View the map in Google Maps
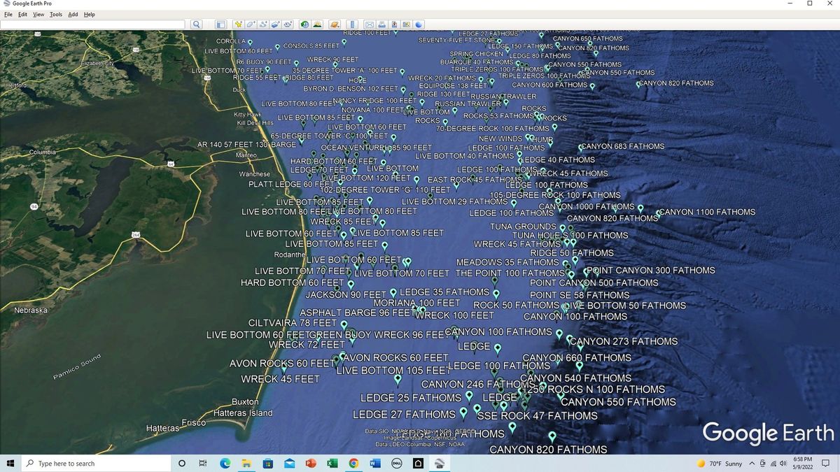The width and height of the screenshot is (840, 472). 407,24
